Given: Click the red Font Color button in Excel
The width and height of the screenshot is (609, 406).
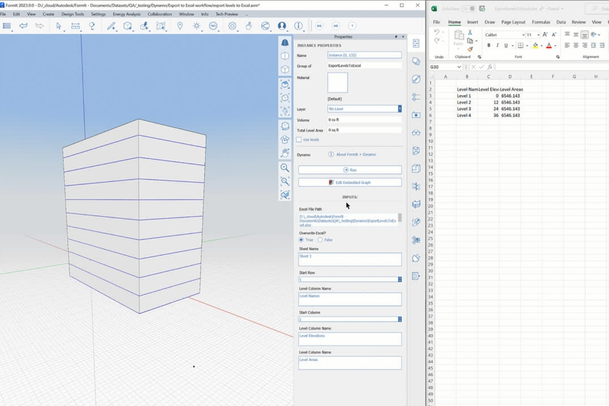Looking at the screenshot, I should pyautogui.click(x=549, y=45).
